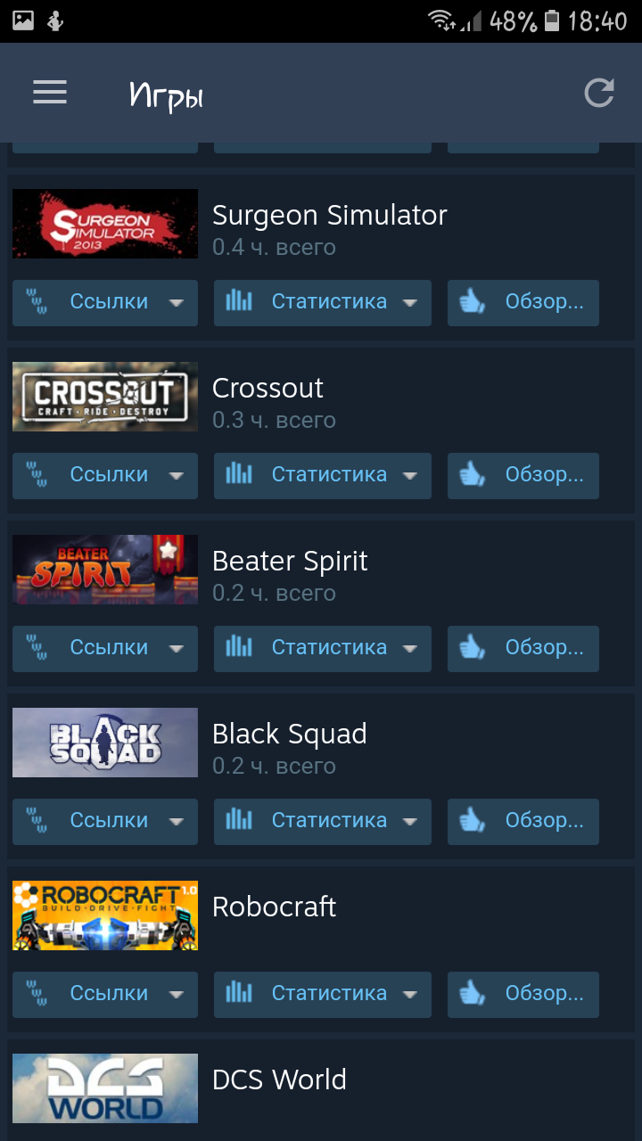Open the hamburger navigation menu
642x1141 pixels.
pyautogui.click(x=50, y=92)
